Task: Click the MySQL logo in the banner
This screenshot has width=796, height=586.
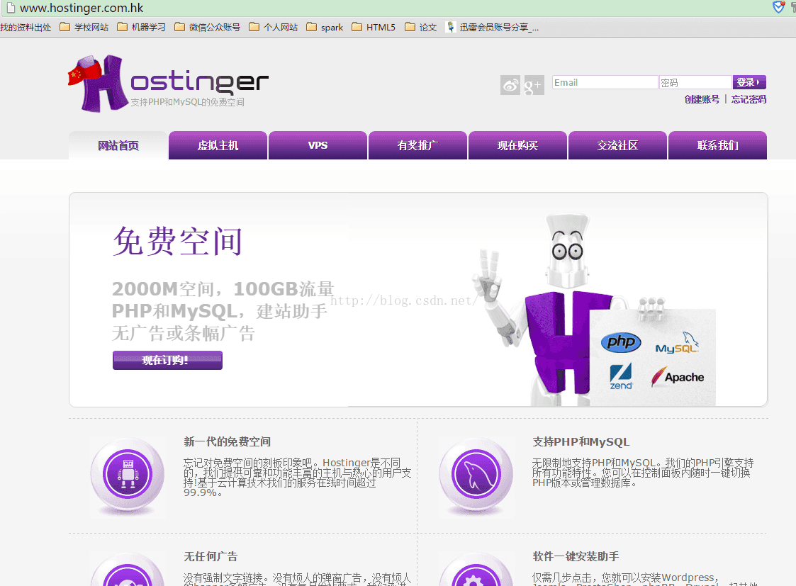Action: coord(677,344)
